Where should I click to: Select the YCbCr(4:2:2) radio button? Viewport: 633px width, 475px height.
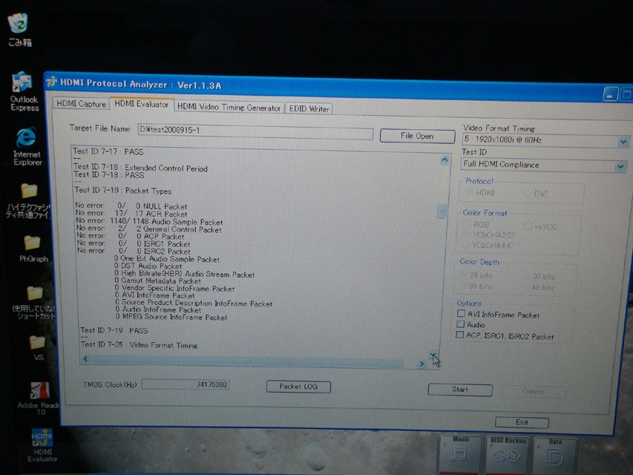467,235
